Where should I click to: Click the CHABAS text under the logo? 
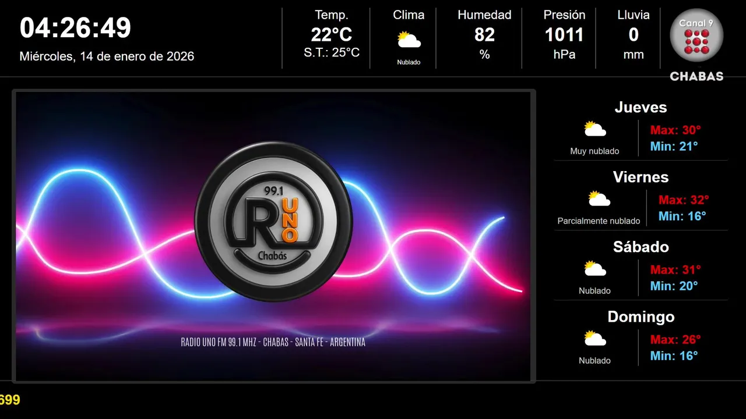click(696, 76)
